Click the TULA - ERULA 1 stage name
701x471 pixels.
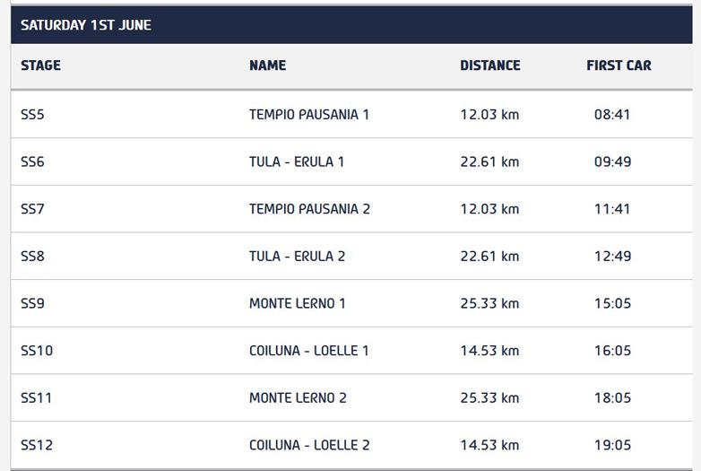coord(297,162)
